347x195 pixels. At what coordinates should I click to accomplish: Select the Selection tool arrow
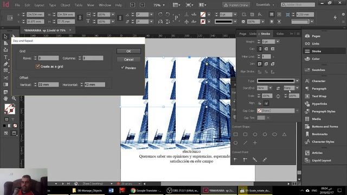pyautogui.click(x=5, y=36)
